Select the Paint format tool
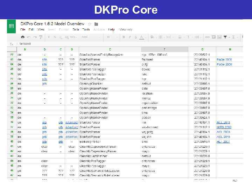Viewport: 252px width, 189px height. pyautogui.click(x=41, y=37)
